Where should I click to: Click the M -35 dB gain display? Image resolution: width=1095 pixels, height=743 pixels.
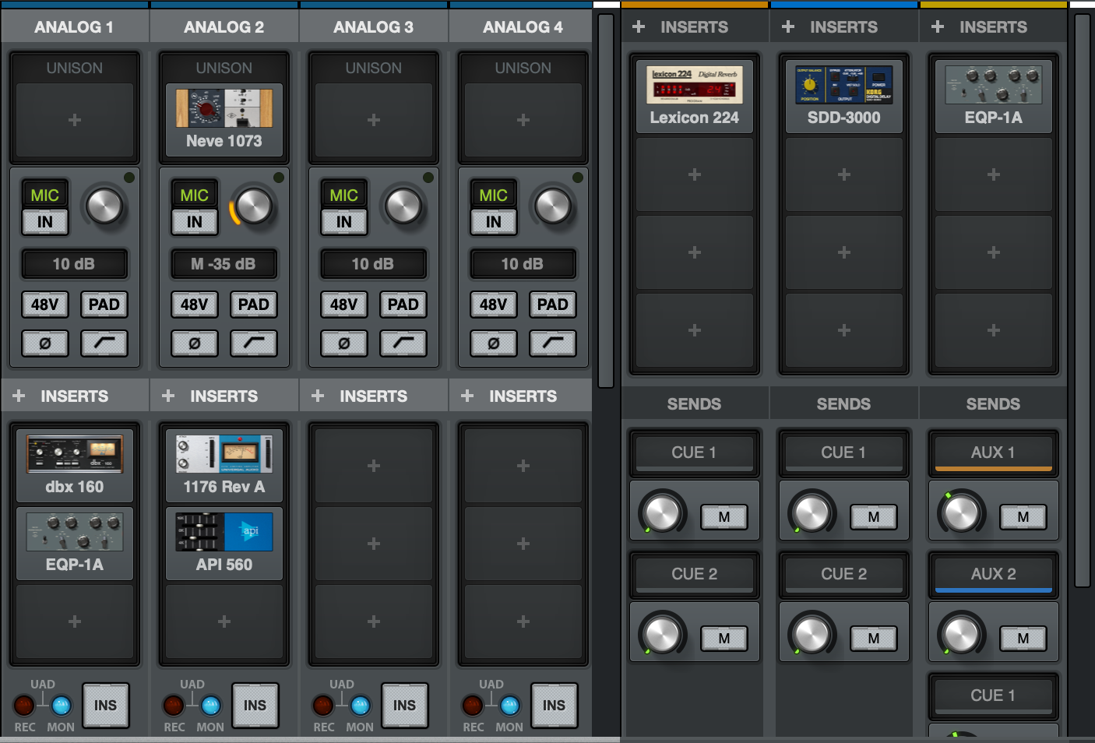[x=224, y=264]
